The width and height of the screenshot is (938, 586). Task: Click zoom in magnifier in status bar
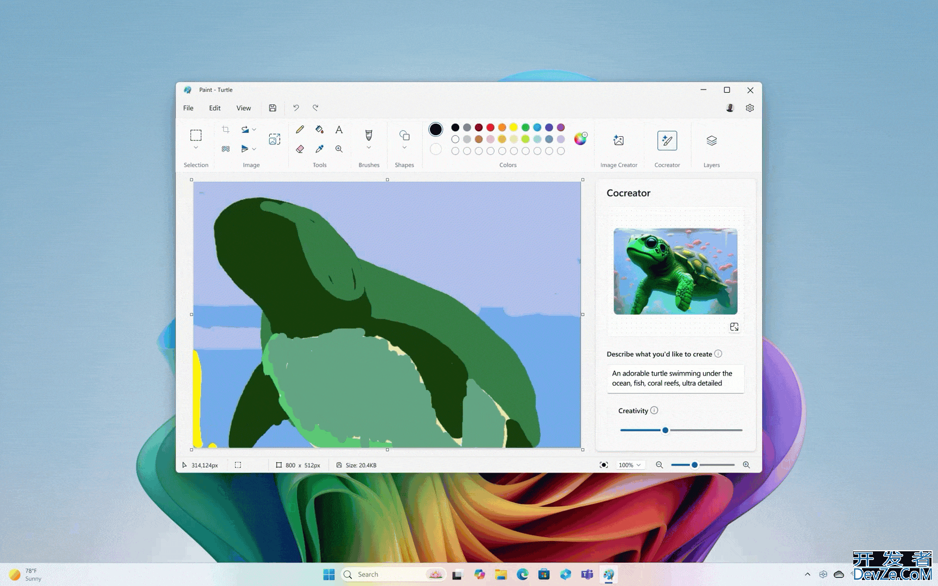pos(746,465)
